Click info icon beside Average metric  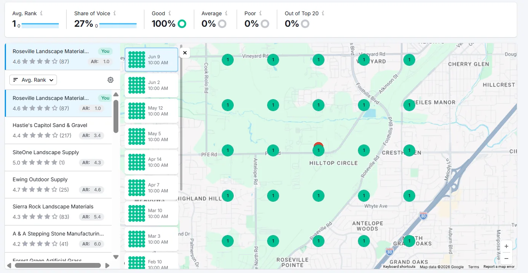pyautogui.click(x=226, y=13)
